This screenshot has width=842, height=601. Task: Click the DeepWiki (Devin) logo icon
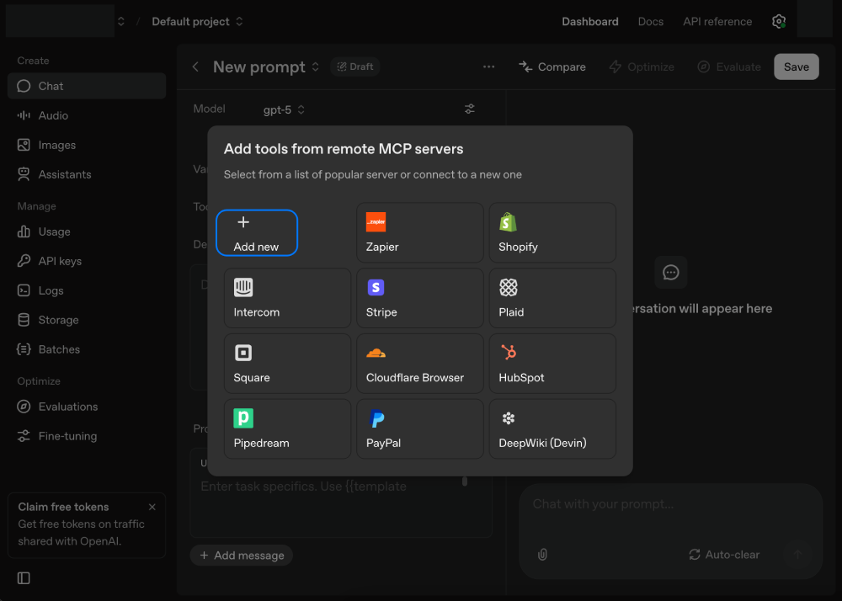click(509, 418)
